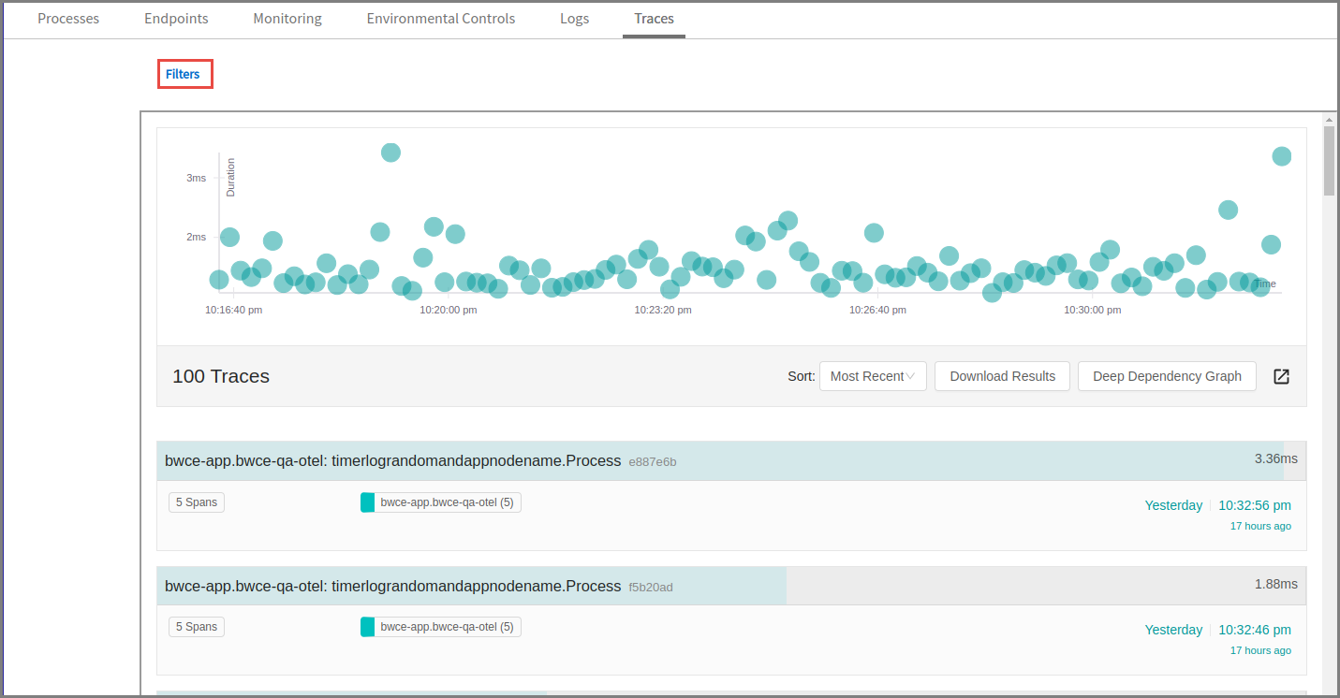The height and width of the screenshot is (698, 1340).
Task: Click bwce-app.bwce-qa-otel (5) tag in second trace
Action: [447, 627]
